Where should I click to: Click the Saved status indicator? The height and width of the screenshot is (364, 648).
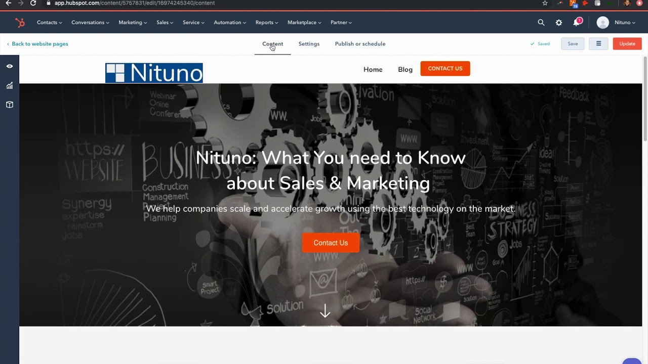coord(540,43)
